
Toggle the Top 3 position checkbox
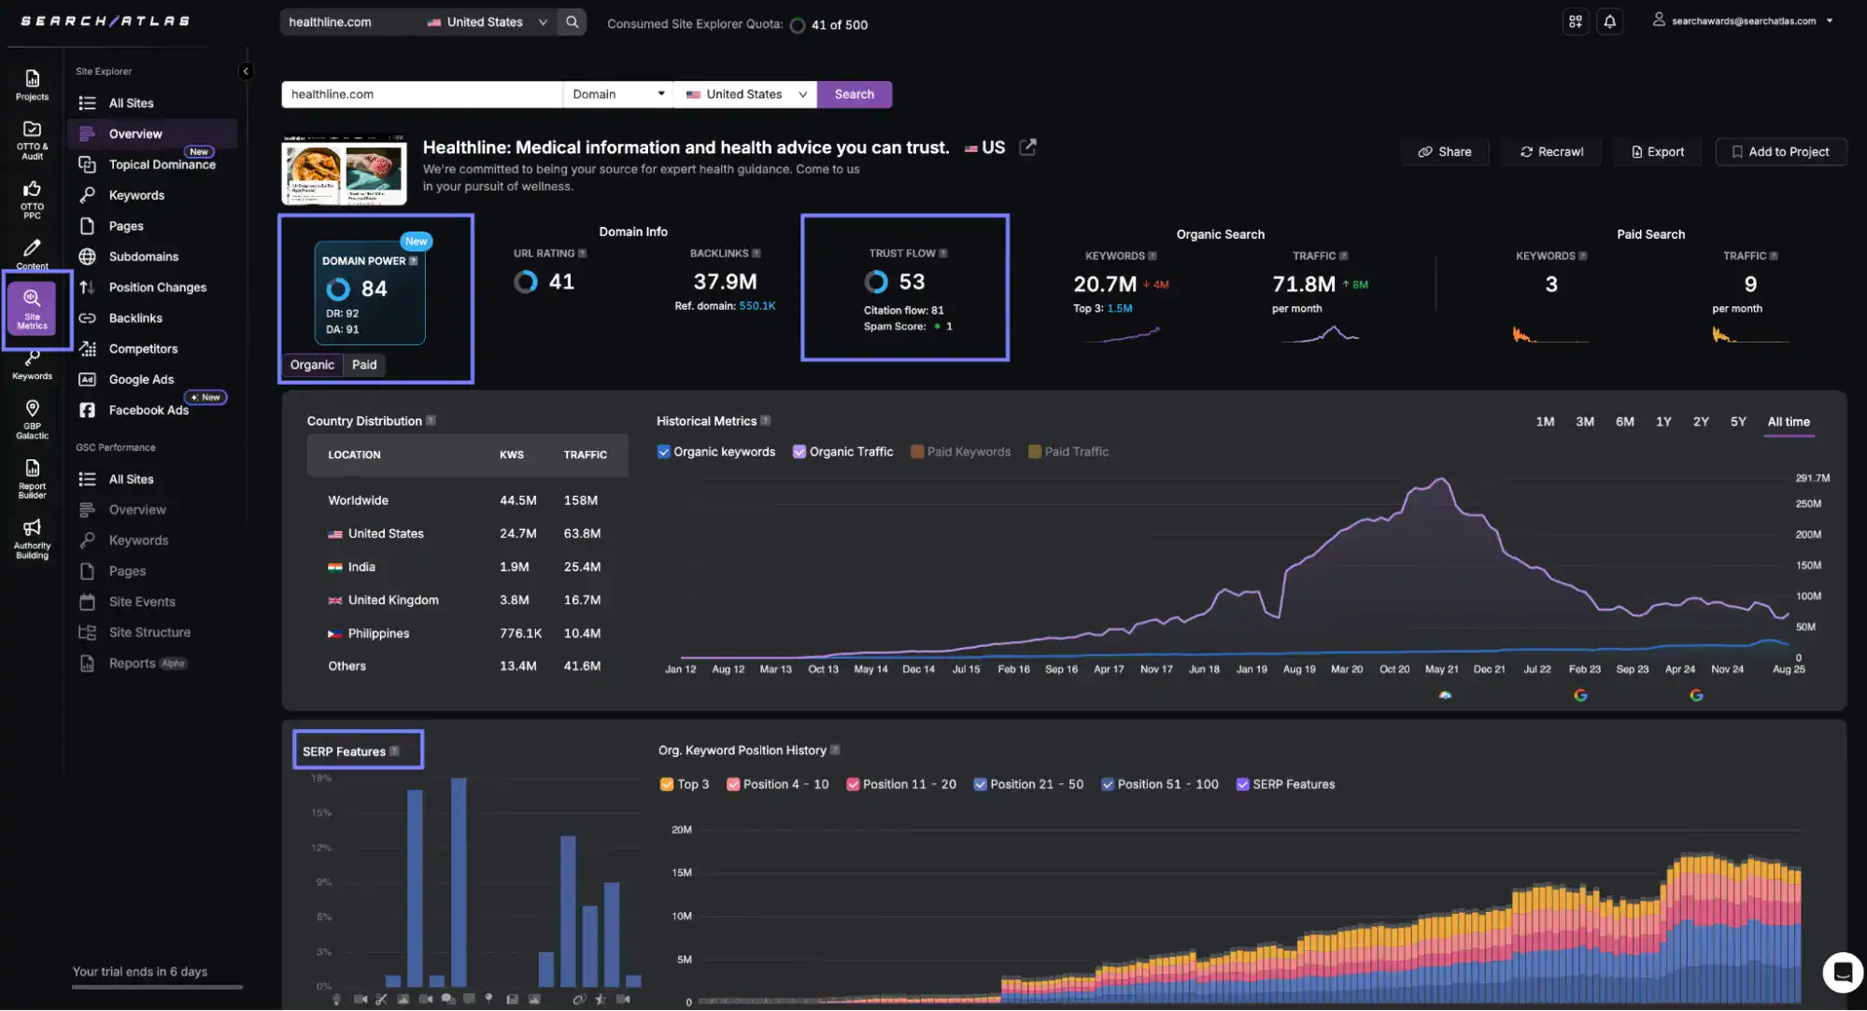tap(667, 784)
